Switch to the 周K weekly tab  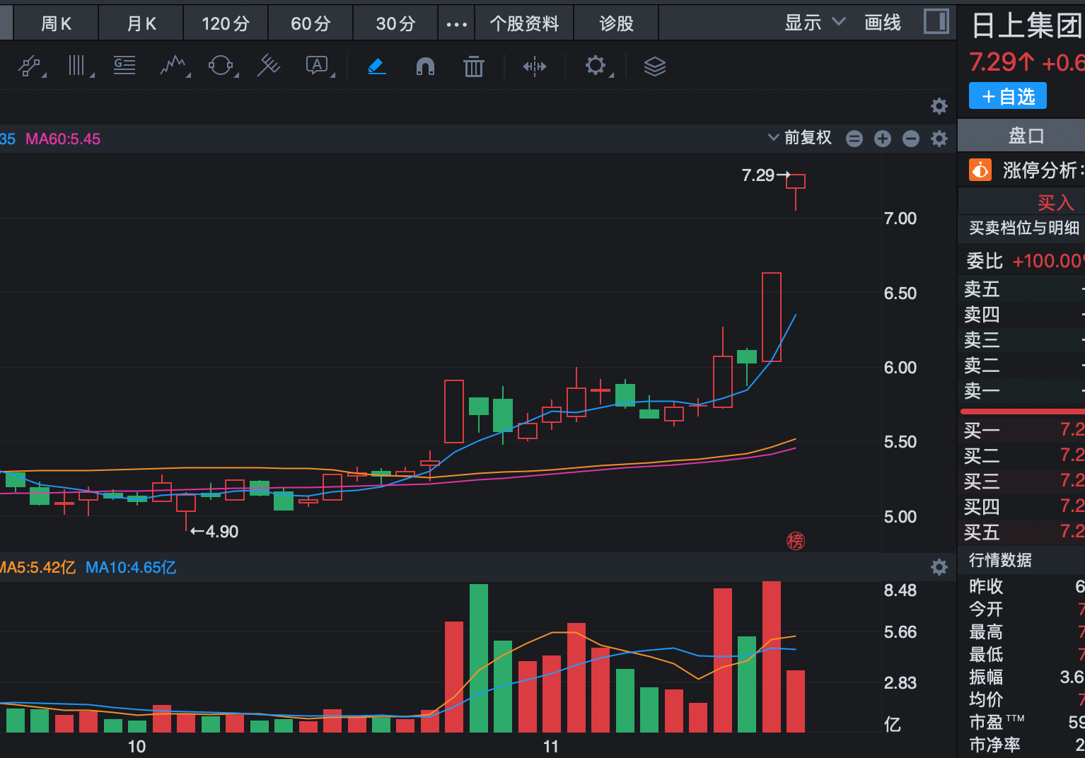[x=55, y=22]
